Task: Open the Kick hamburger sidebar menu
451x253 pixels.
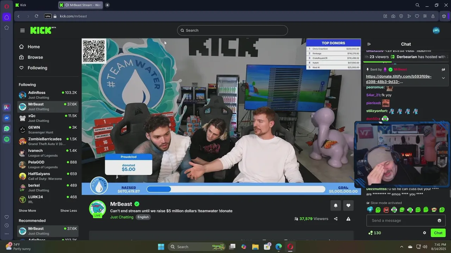Action: (x=23, y=31)
